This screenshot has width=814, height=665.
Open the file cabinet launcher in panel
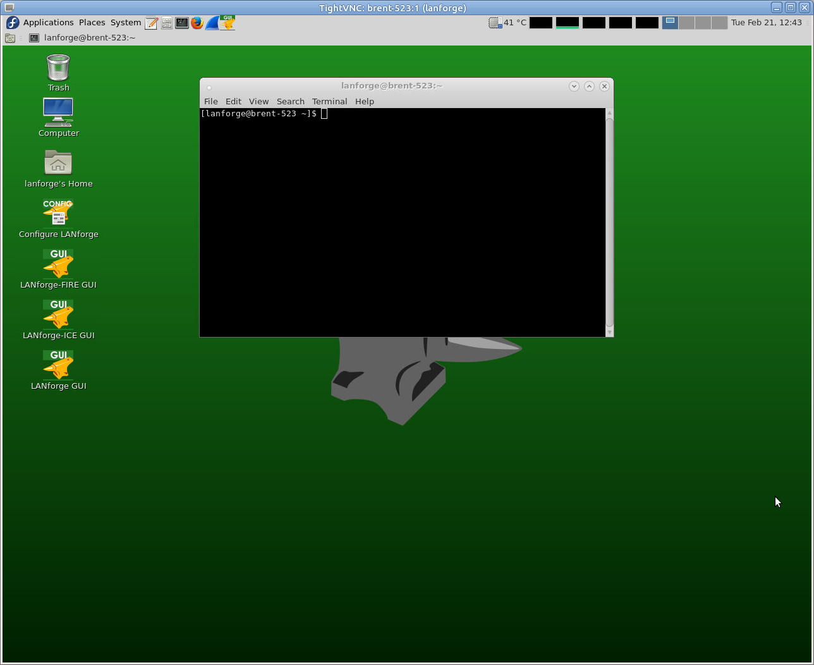166,23
